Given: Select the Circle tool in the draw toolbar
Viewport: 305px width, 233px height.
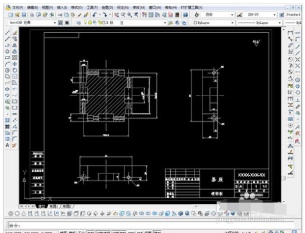Looking at the screenshot, I should tap(7, 71).
